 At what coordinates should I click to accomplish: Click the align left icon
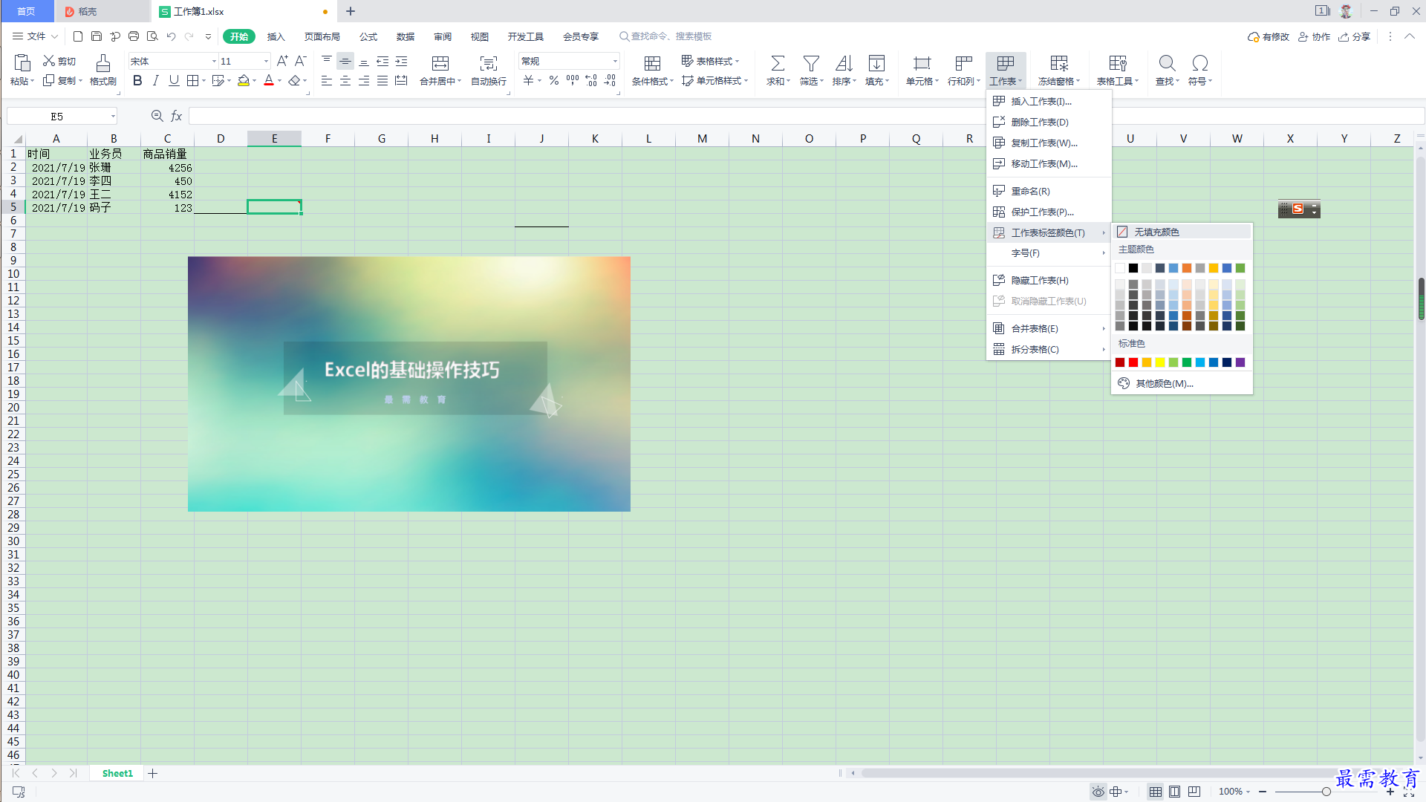coord(327,81)
